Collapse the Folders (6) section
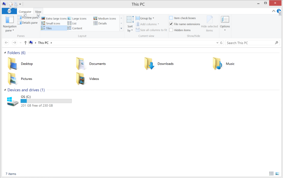This screenshot has width=283, height=178. coord(5,53)
